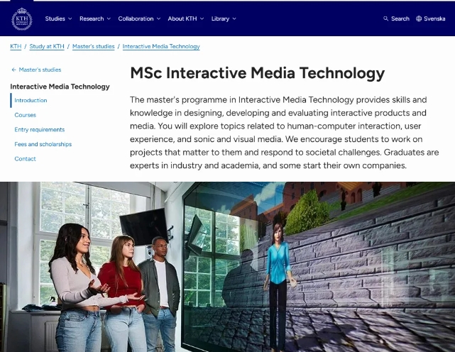
Task: Expand the About KTH menu chevron
Action: (202, 18)
